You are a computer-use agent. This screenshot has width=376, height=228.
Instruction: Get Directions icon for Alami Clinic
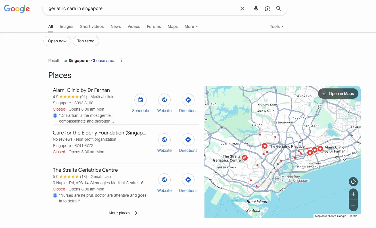point(188,100)
